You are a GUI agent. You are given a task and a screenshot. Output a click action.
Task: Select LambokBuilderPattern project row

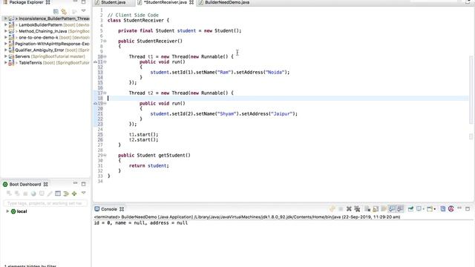pyautogui.click(x=46, y=24)
